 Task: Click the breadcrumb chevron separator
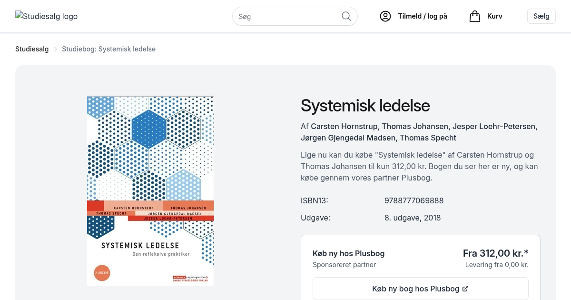click(55, 49)
